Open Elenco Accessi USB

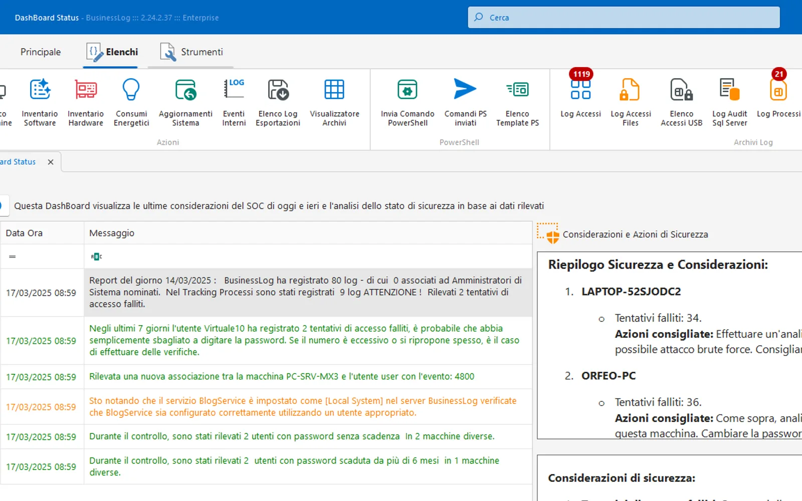coord(681,103)
